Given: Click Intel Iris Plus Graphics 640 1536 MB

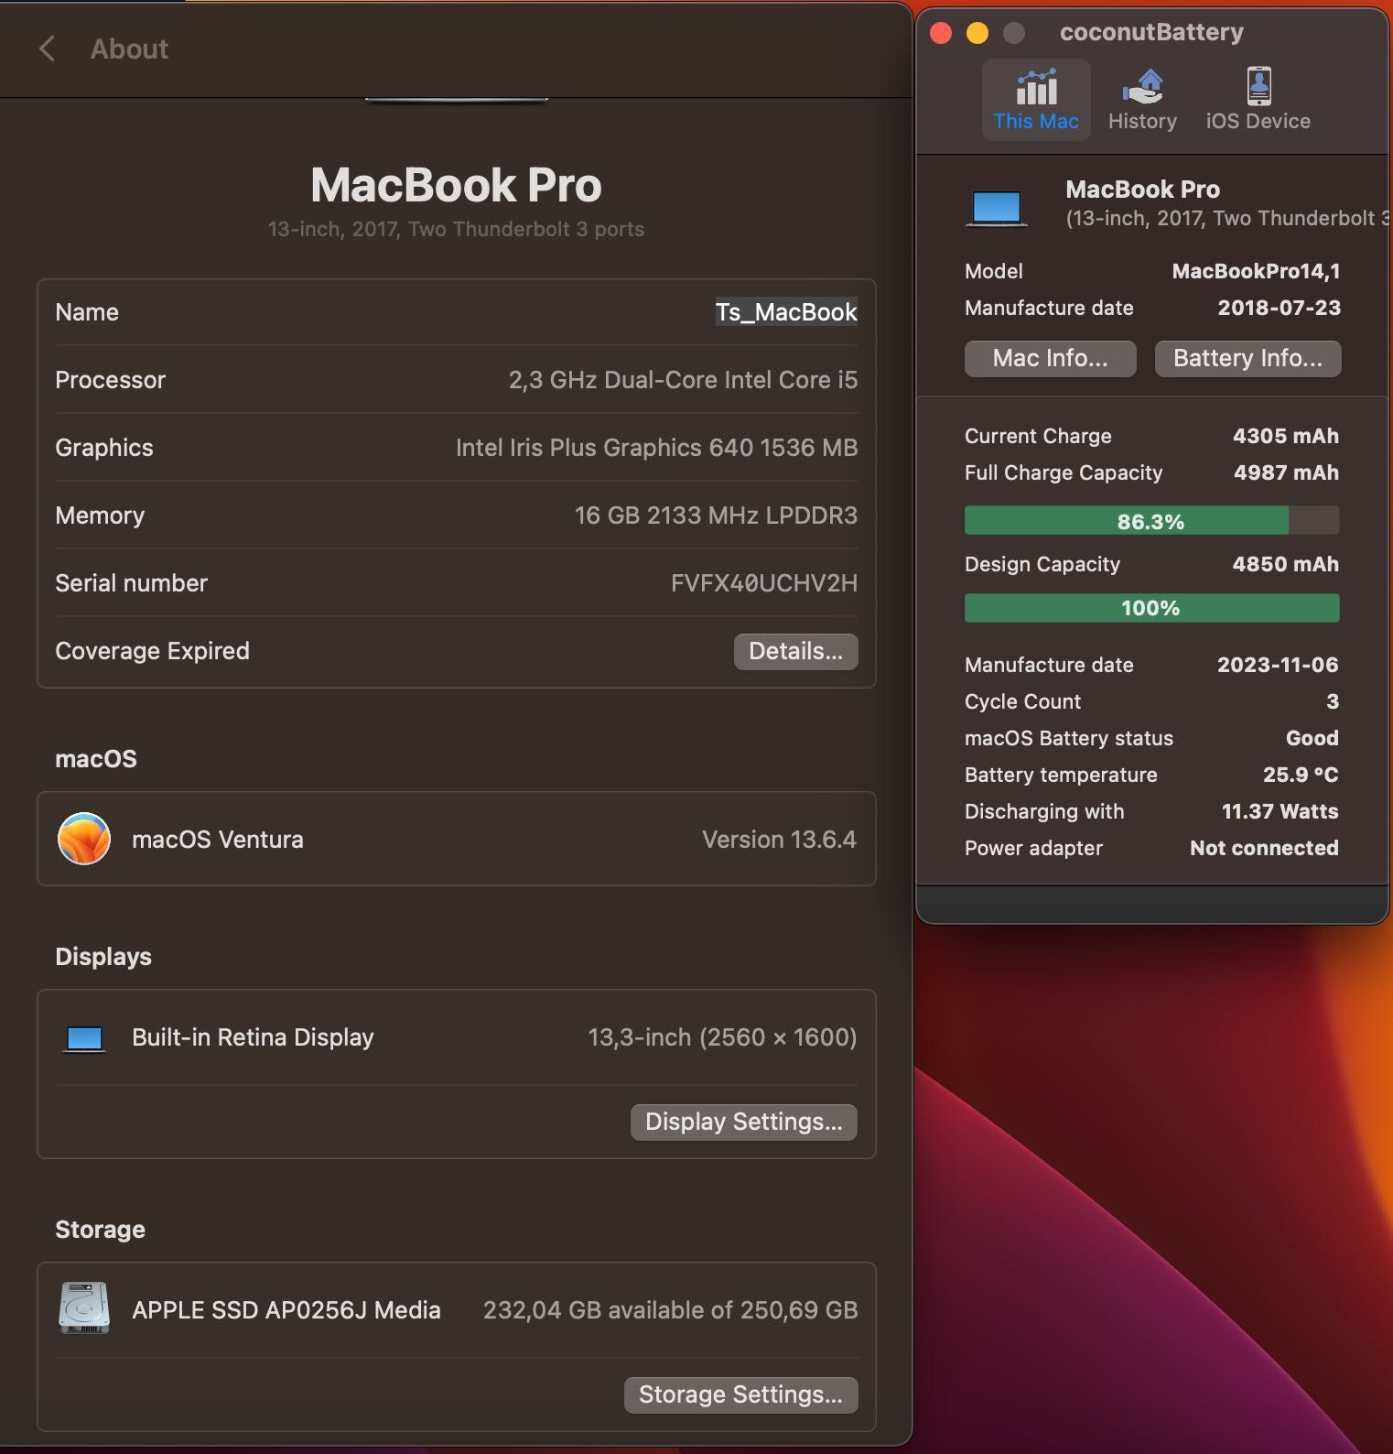Looking at the screenshot, I should (656, 448).
